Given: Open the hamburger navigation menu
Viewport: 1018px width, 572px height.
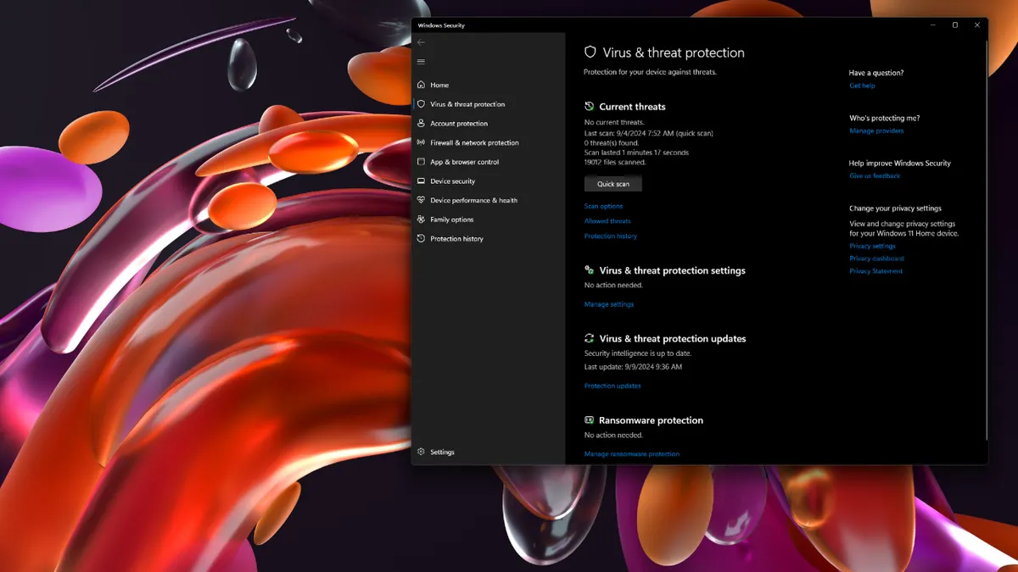Looking at the screenshot, I should point(421,62).
